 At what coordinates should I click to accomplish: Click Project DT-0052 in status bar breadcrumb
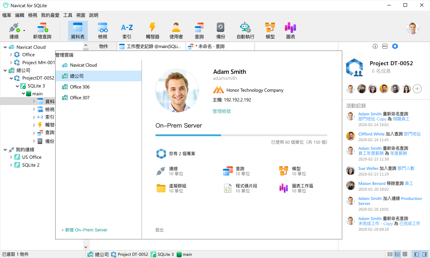pyautogui.click(x=129, y=254)
